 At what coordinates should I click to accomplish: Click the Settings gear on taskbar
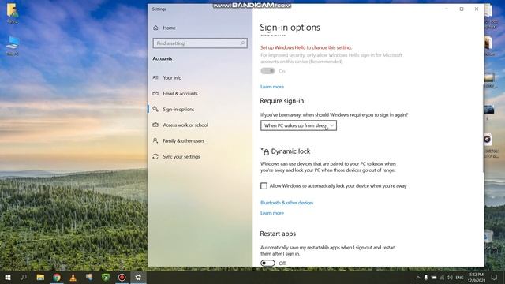138,277
